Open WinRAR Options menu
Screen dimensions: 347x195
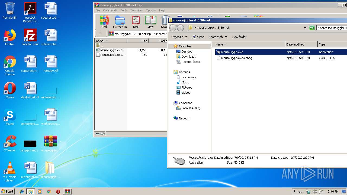(x=151, y=10)
